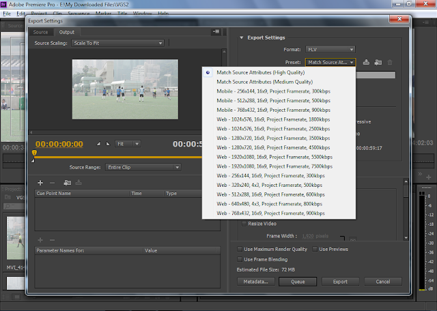Click the 00:00:00:00 current timecode
The height and width of the screenshot is (311, 437).
[x=59, y=144]
